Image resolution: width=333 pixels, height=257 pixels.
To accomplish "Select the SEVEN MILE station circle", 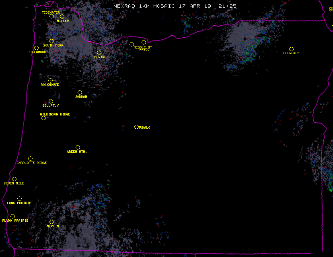I will [x=14, y=179].
